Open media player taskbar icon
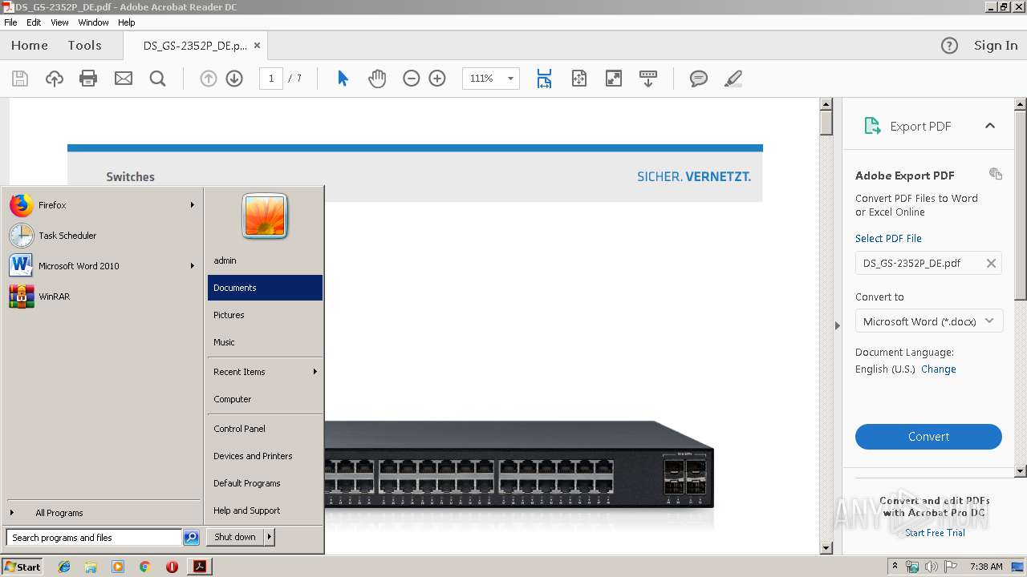This screenshot has width=1027, height=577. coord(118,567)
